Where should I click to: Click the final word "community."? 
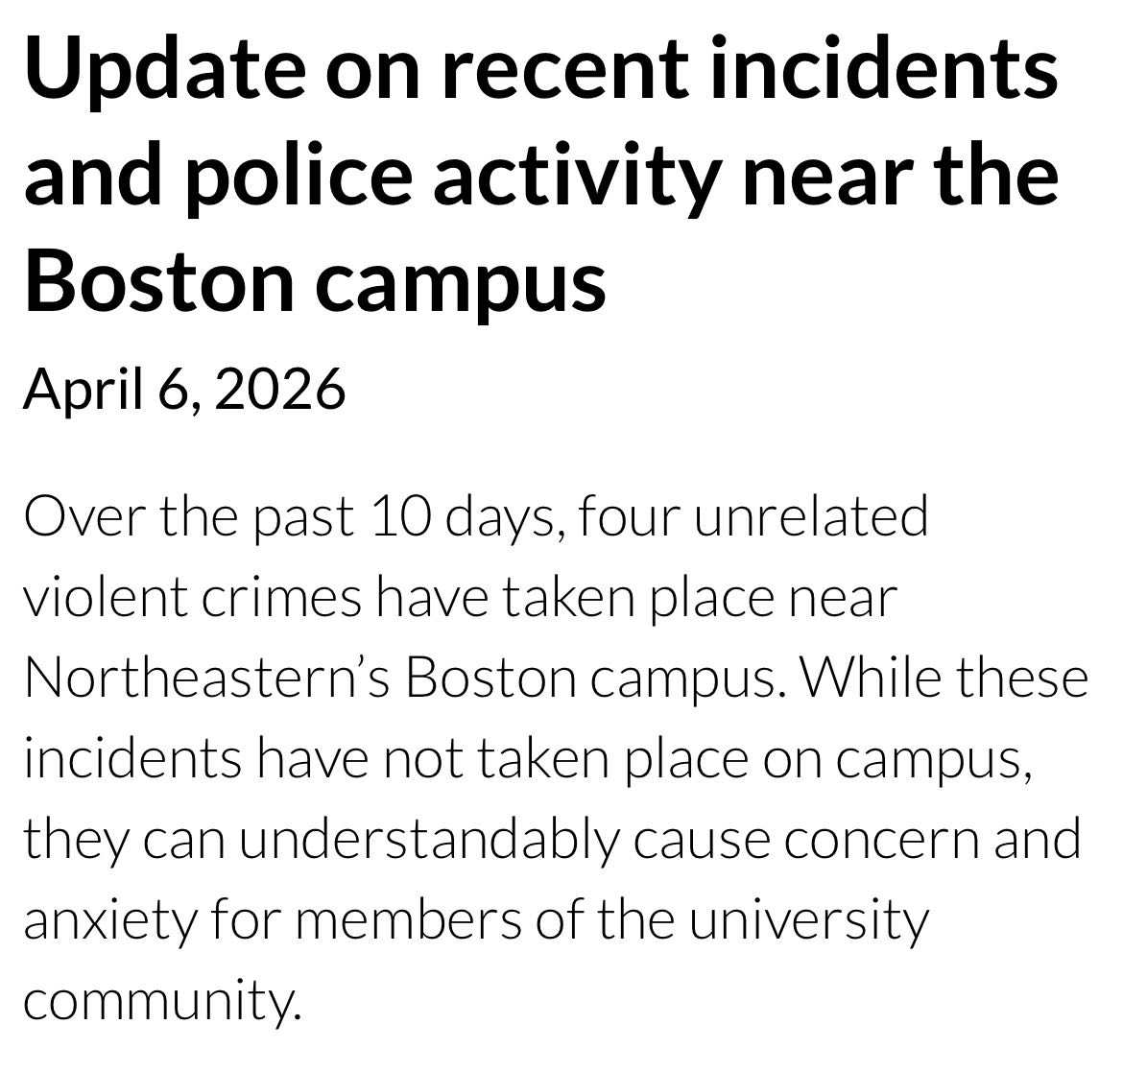(x=156, y=1001)
